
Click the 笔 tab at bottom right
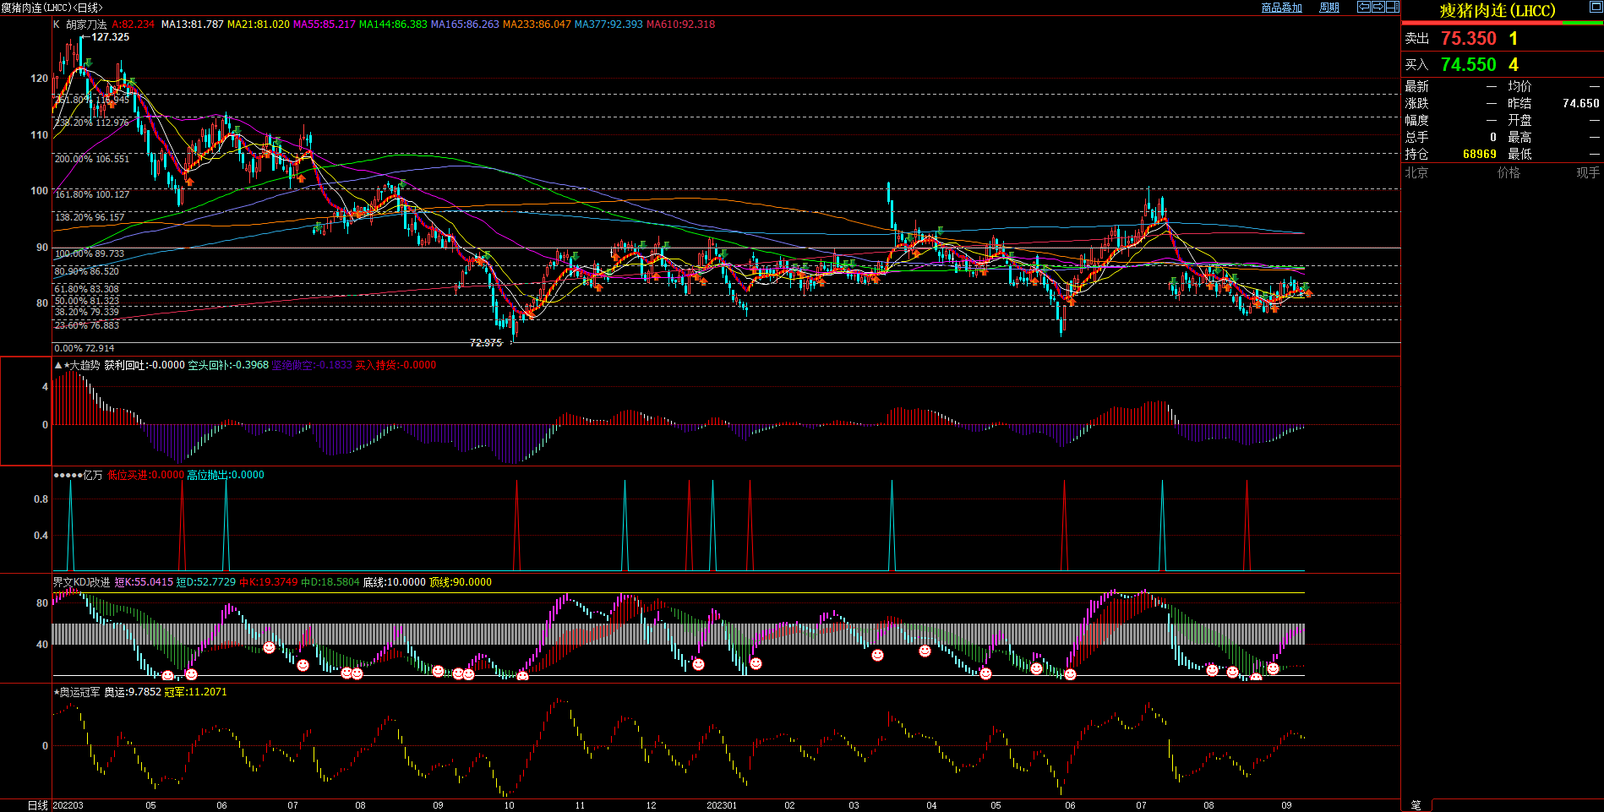tap(1416, 805)
